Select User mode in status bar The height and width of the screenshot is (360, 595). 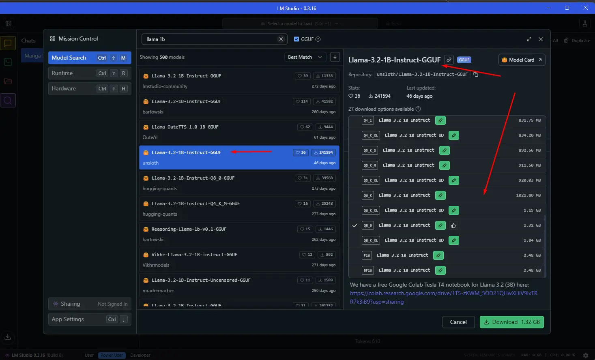tap(89, 355)
